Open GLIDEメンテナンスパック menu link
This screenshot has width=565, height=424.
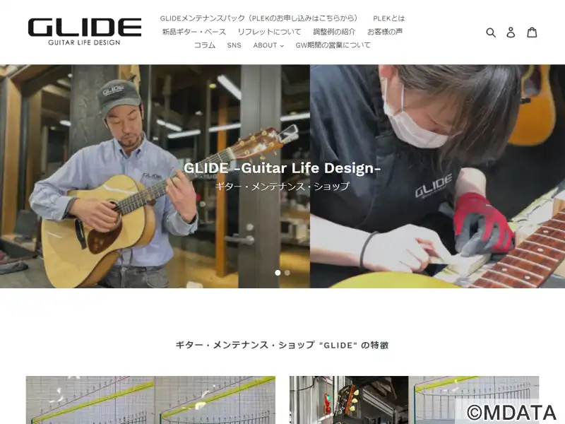click(259, 18)
